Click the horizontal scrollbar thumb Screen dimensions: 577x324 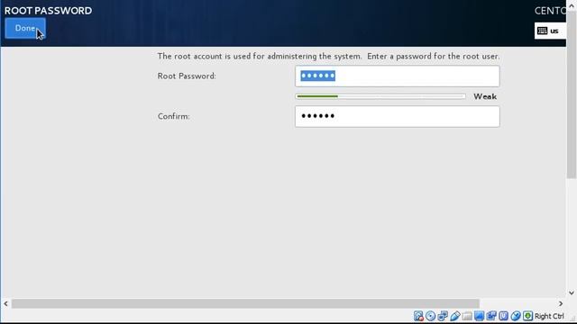245,304
